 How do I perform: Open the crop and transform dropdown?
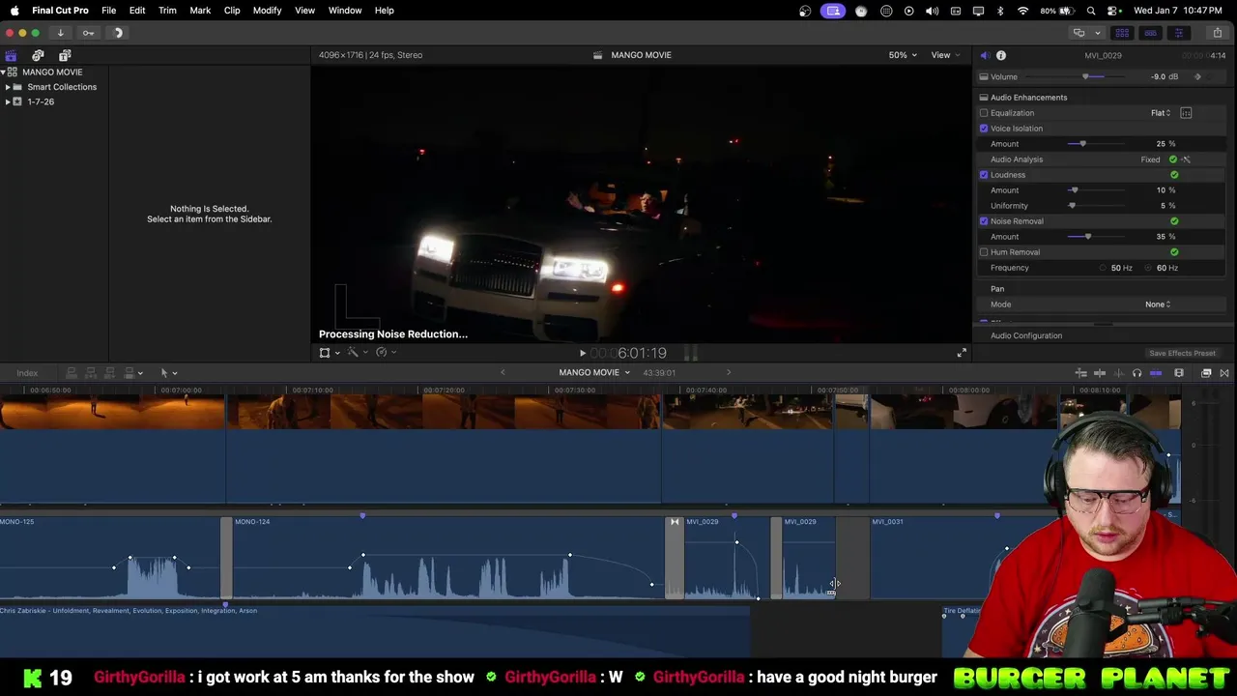pyautogui.click(x=329, y=353)
